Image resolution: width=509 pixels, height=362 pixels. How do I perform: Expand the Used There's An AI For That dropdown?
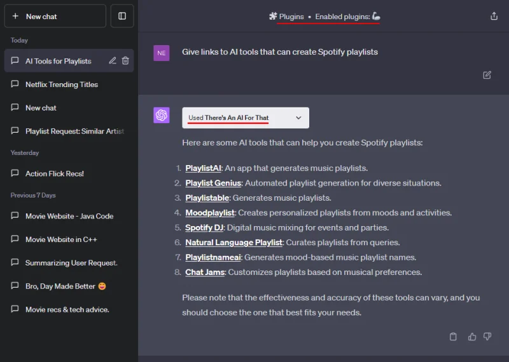pyautogui.click(x=246, y=118)
